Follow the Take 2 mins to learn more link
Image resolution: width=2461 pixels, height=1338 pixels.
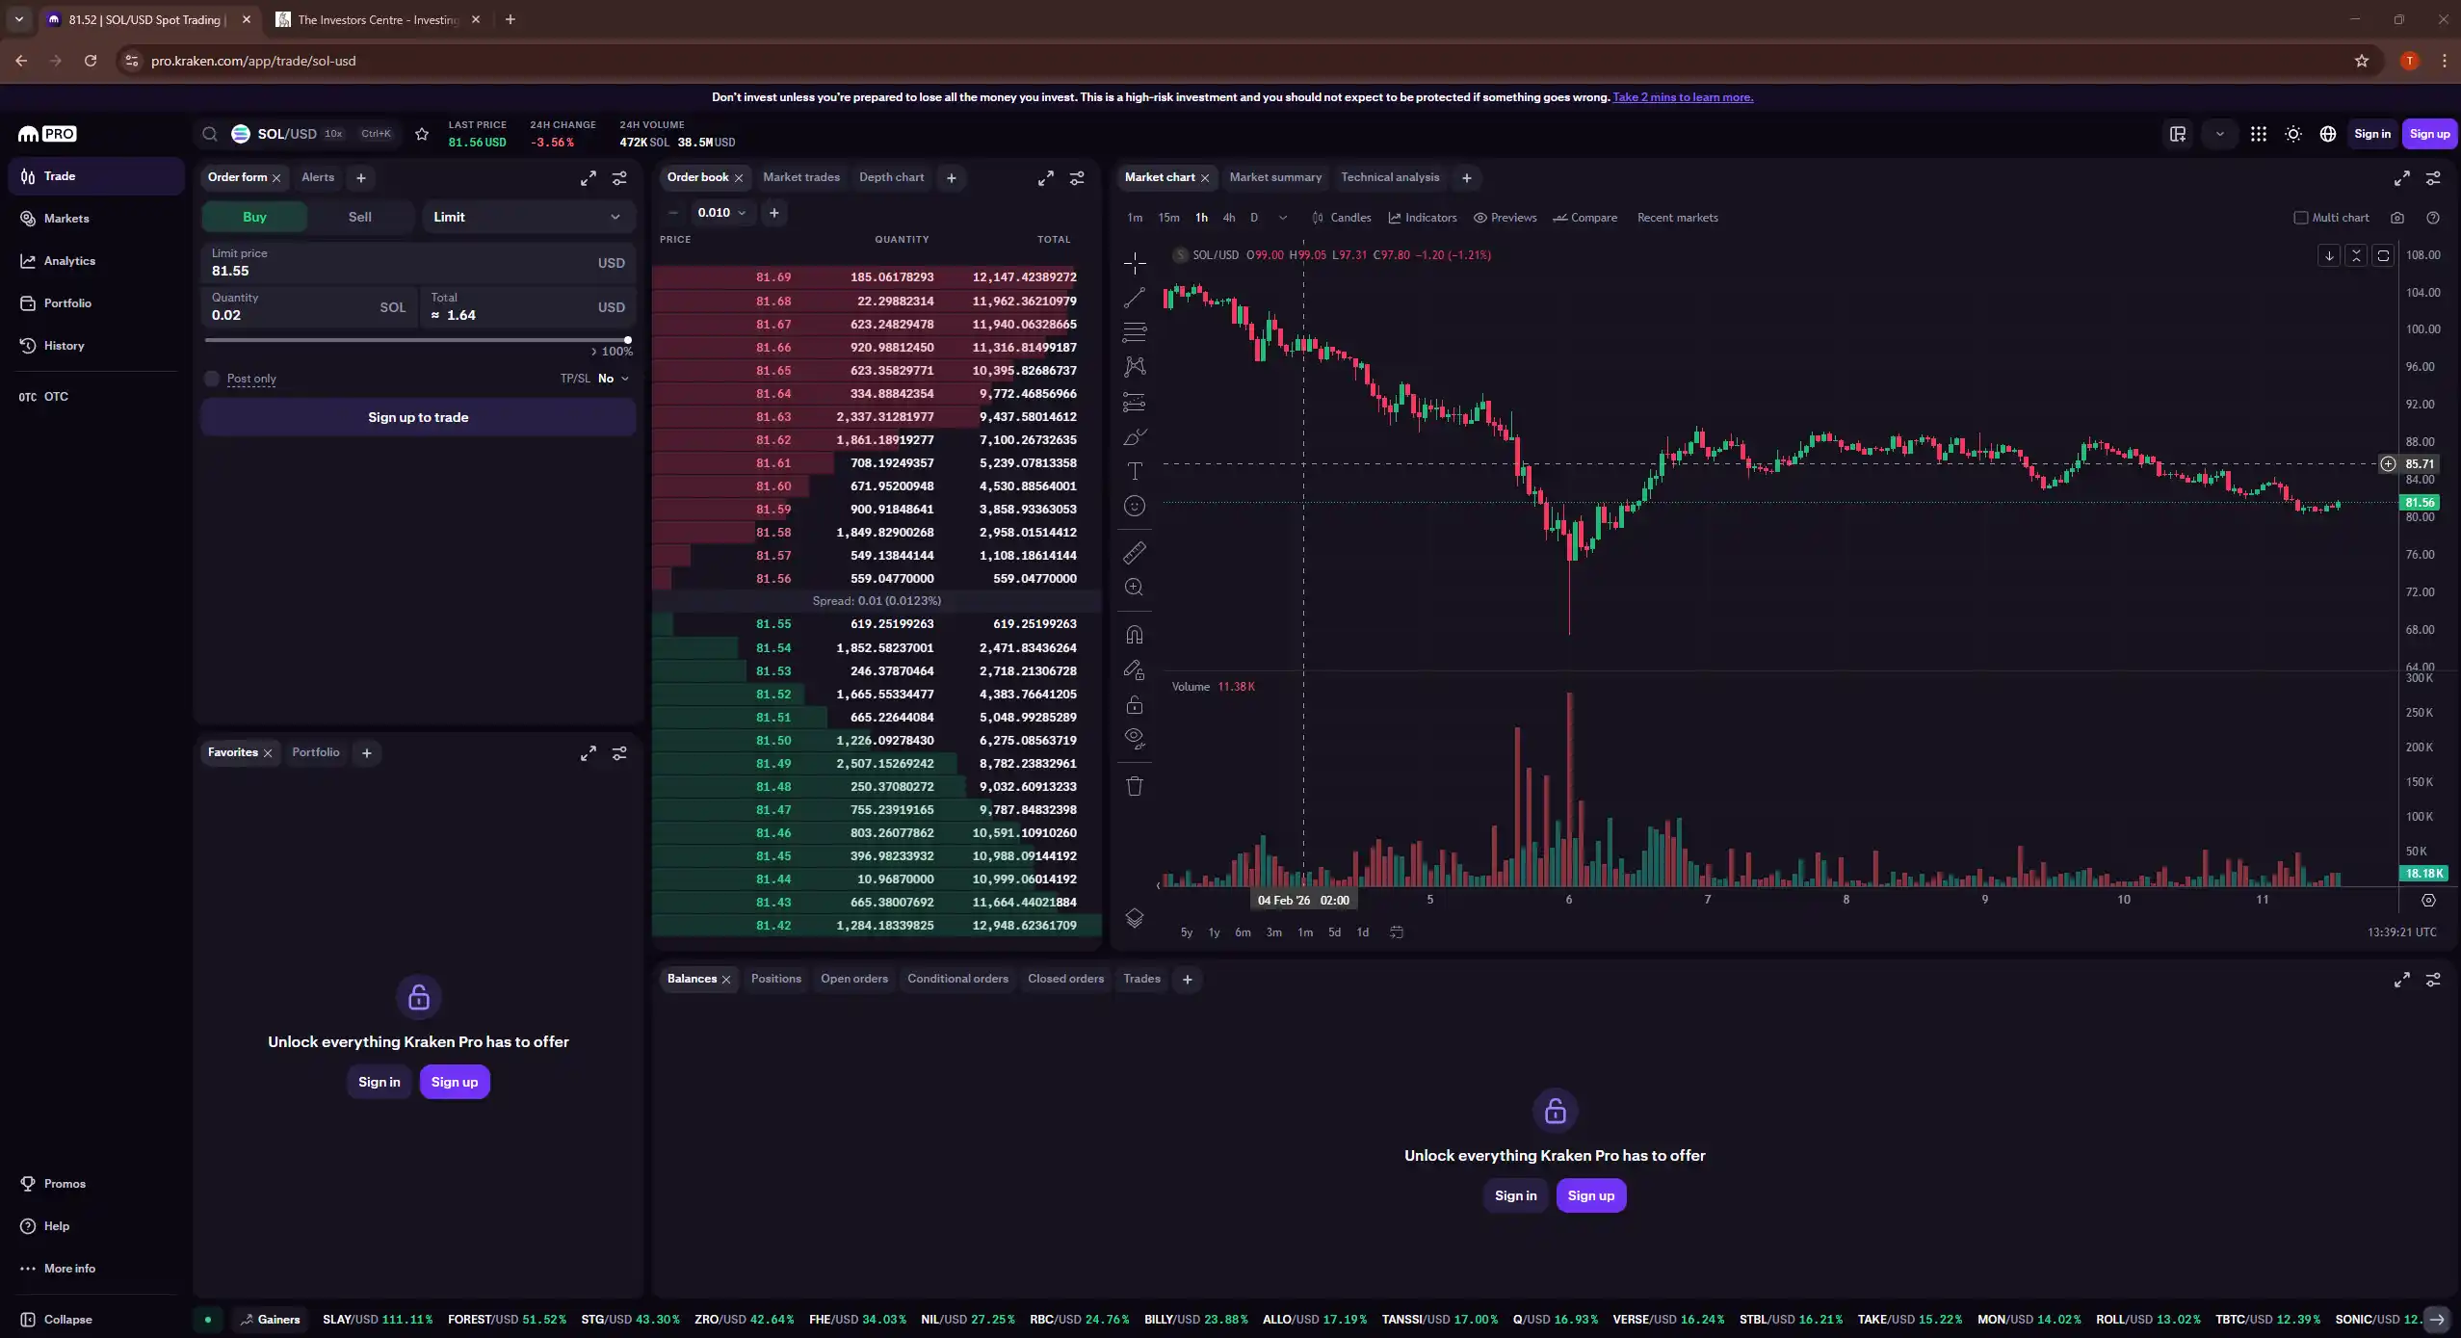pos(1683,97)
